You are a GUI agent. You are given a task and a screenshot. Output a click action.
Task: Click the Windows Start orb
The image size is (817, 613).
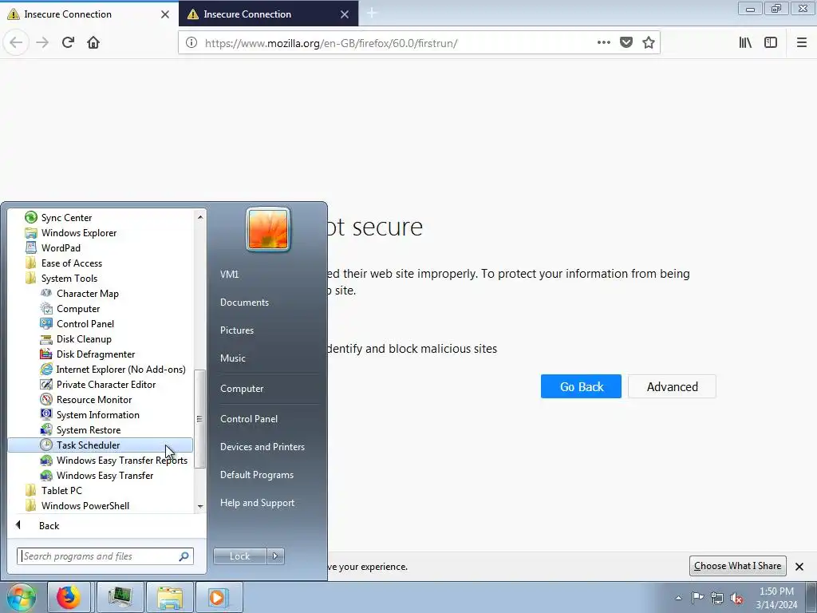[x=21, y=597]
